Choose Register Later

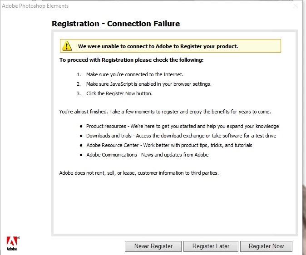click(x=211, y=246)
